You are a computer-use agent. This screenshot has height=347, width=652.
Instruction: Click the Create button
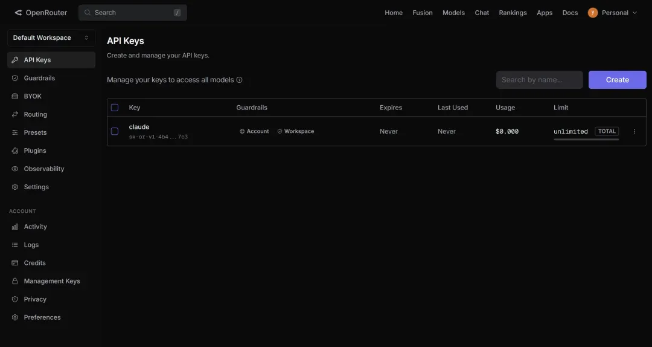pos(617,80)
